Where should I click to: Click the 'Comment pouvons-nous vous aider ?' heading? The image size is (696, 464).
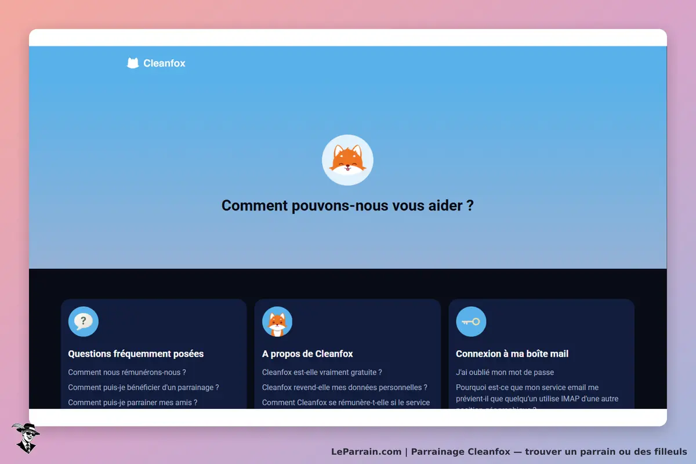tap(347, 205)
